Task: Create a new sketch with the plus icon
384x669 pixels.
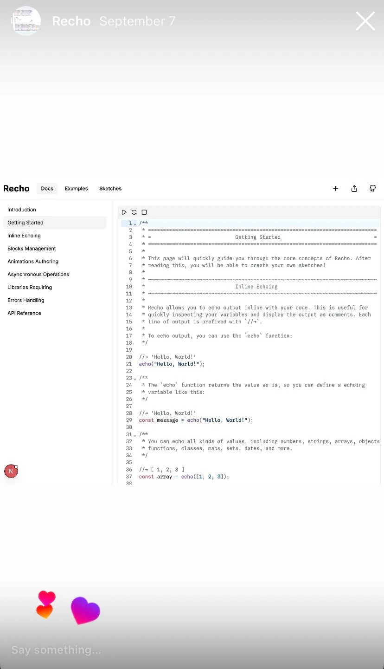Action: (x=336, y=189)
